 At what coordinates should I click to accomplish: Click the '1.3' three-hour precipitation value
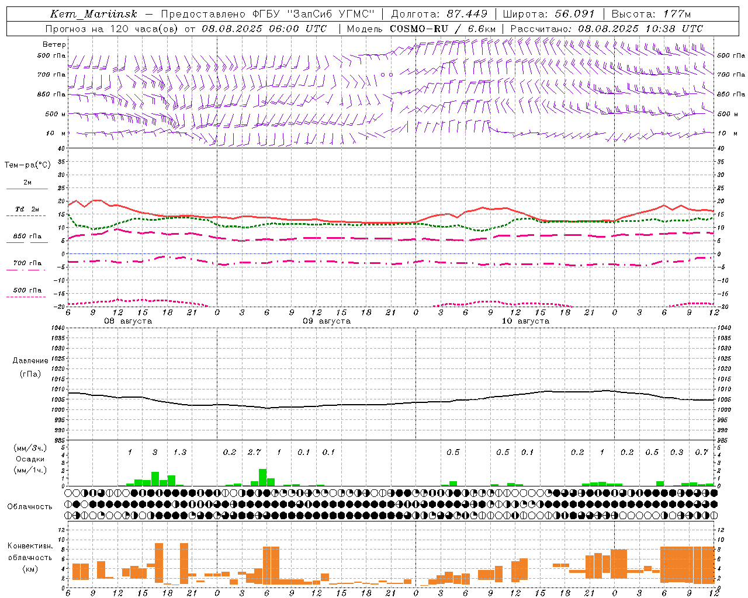point(179,452)
